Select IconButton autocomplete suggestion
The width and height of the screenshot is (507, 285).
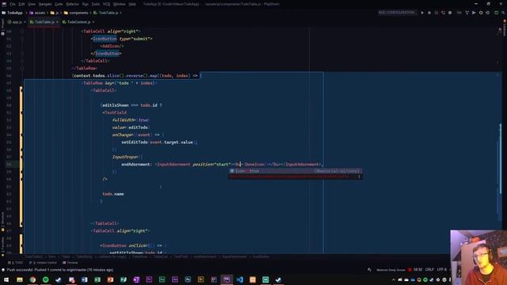pos(295,171)
